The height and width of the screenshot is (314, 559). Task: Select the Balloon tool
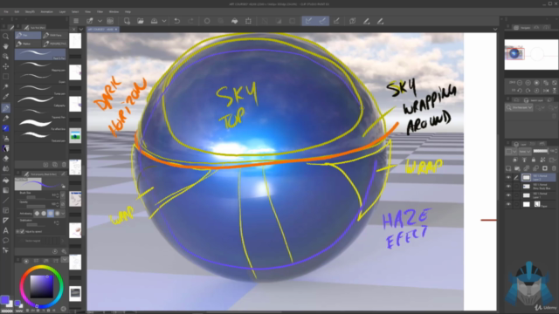(6, 241)
